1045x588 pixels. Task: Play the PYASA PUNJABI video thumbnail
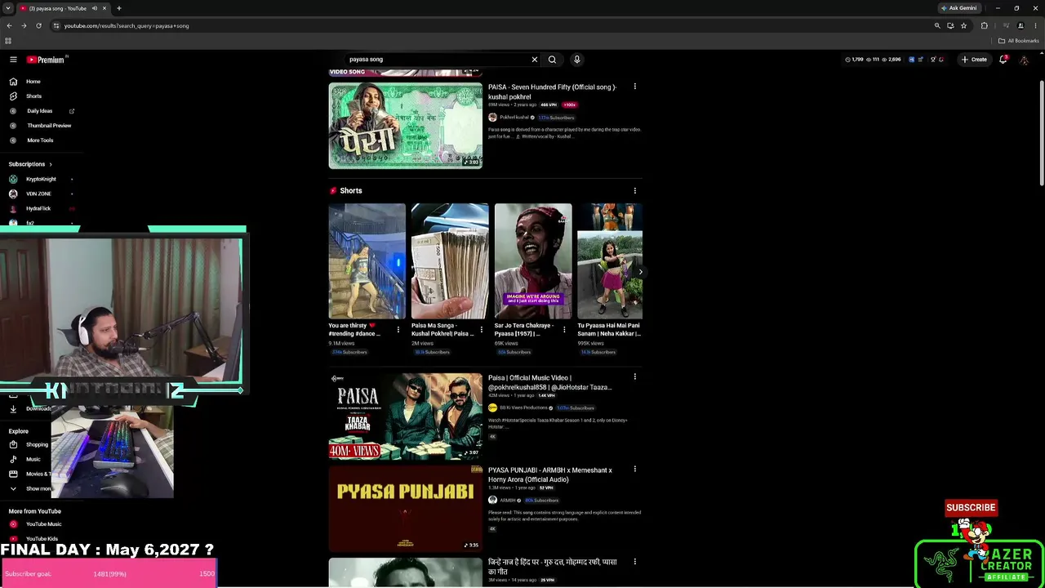click(406, 508)
